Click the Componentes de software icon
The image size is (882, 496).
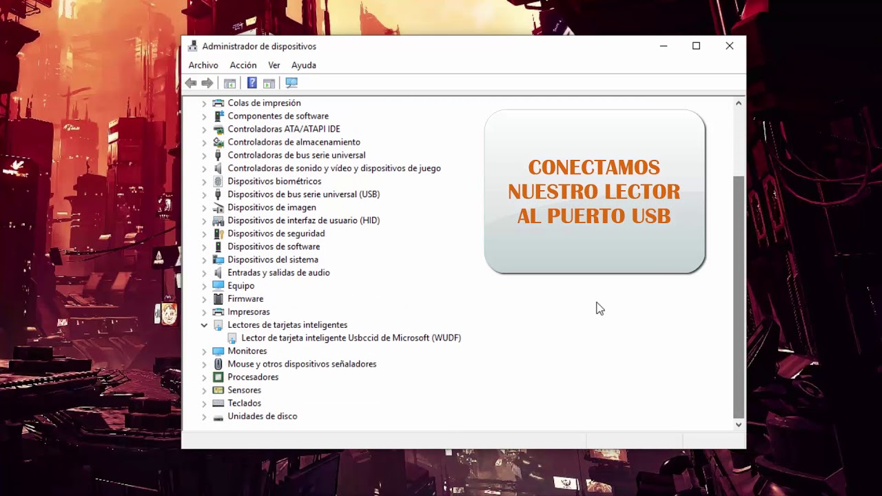[x=218, y=116]
